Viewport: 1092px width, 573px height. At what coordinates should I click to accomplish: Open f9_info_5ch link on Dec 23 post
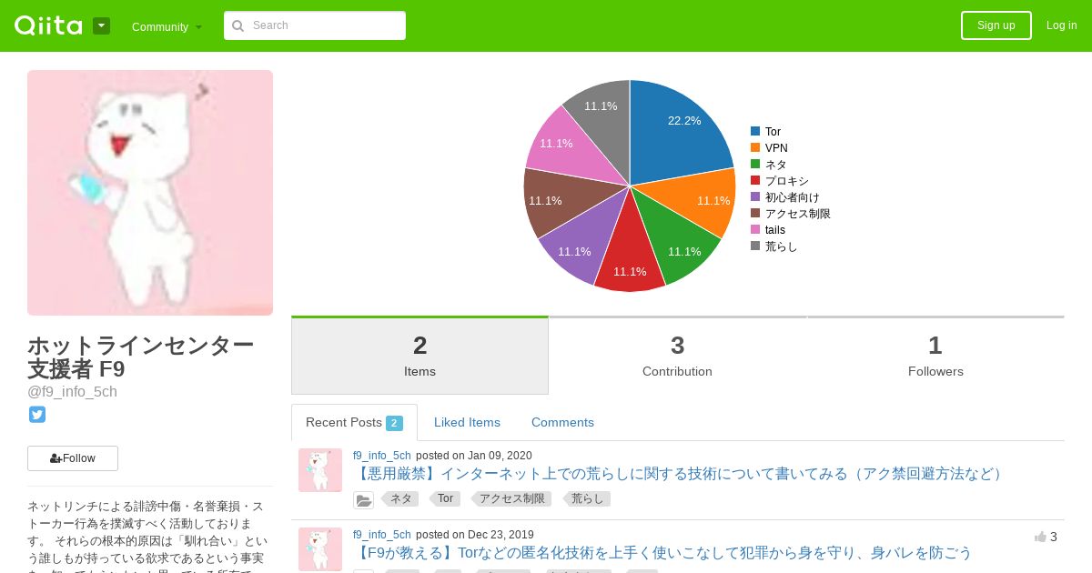tap(382, 535)
